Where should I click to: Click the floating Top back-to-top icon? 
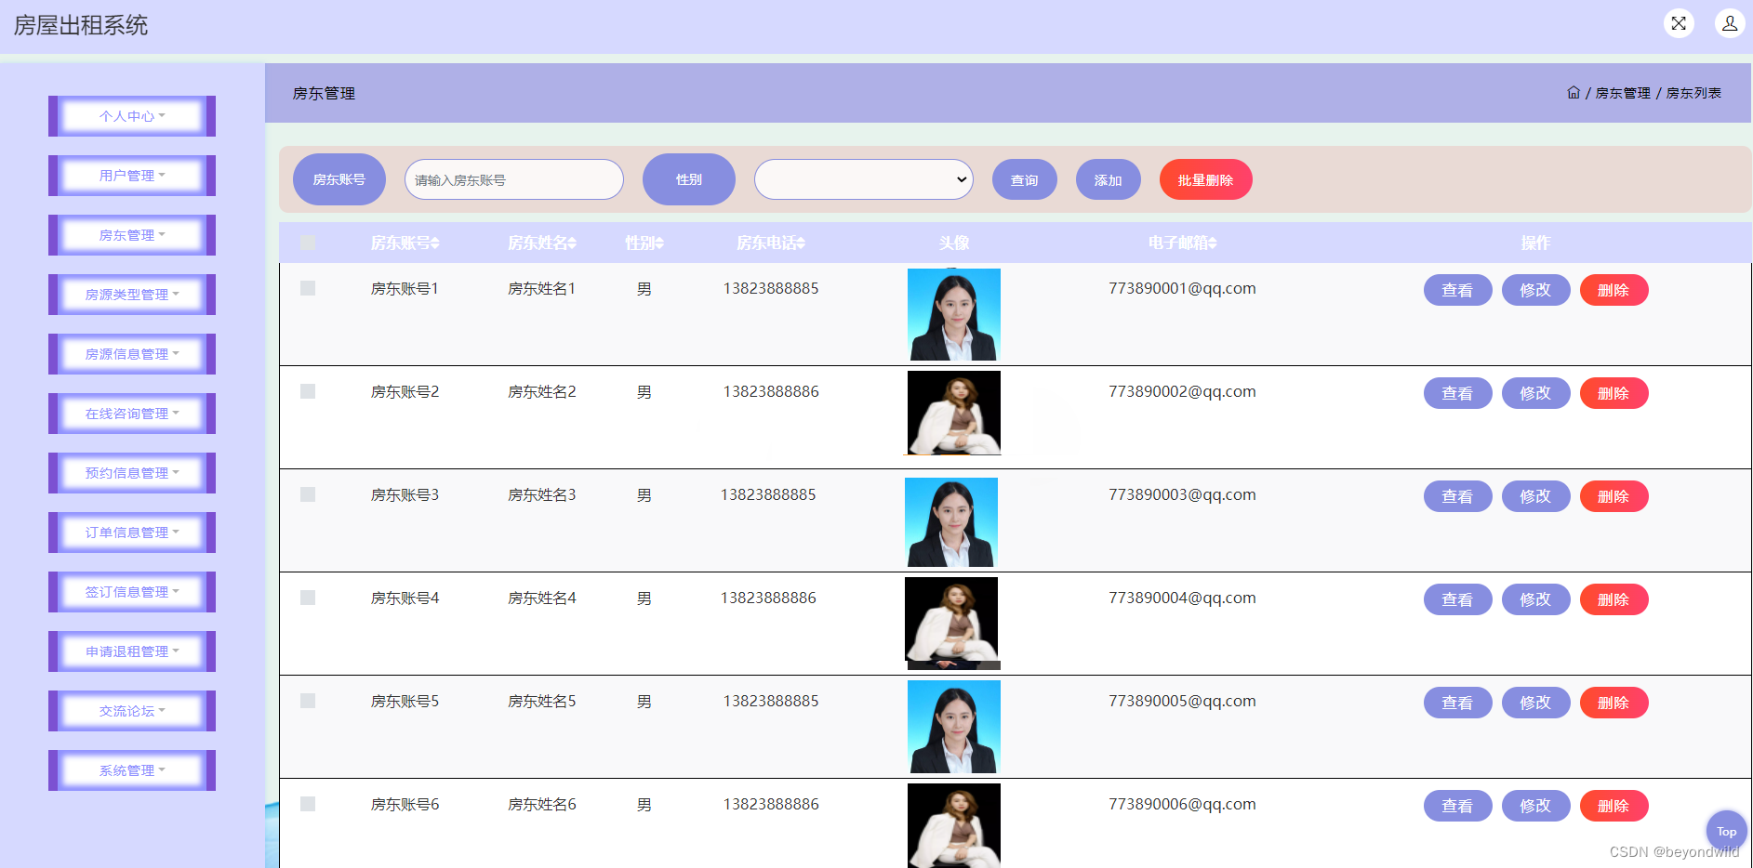point(1726,831)
